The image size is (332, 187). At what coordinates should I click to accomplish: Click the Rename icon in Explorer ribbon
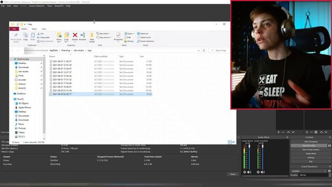[x=82, y=35]
